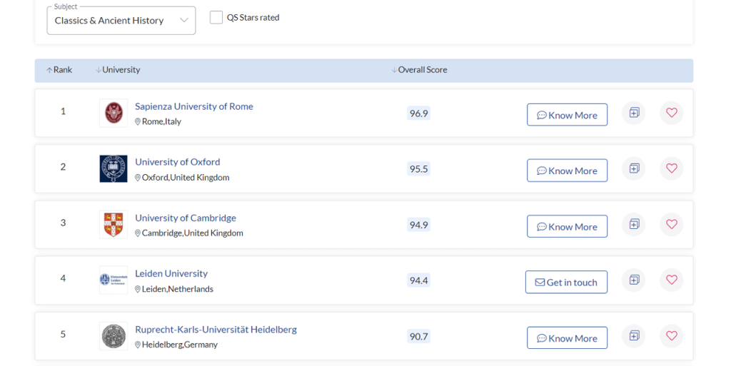Sort by the University column header

[x=118, y=70]
